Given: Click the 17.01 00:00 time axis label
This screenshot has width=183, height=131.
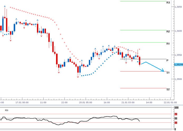Looking at the screenshot, I should (x=22, y=103).
